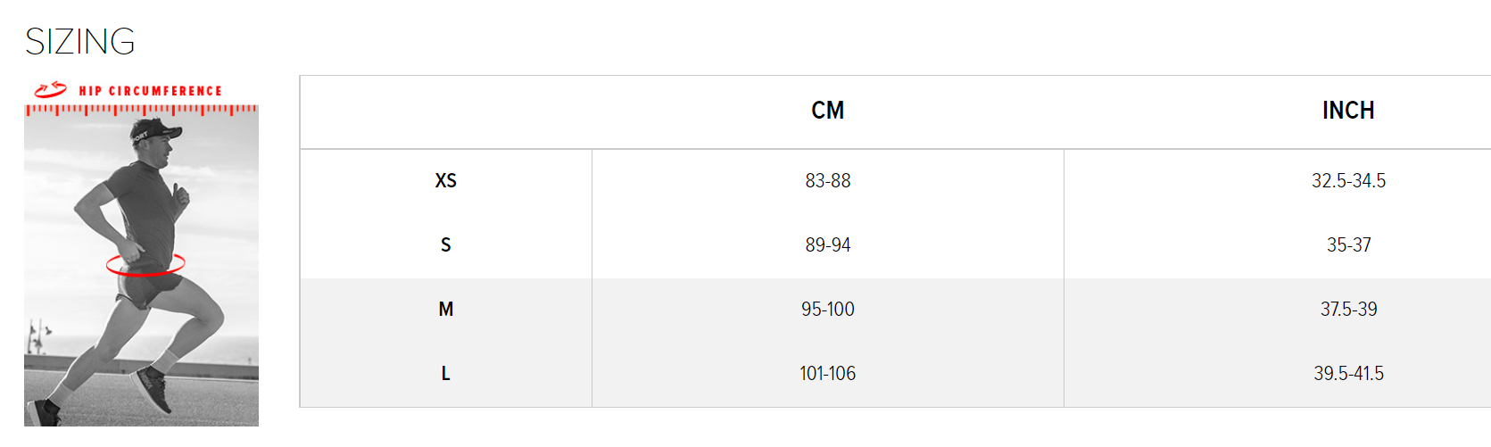Click the red ellipse around runner's hips
Image resolution: width=1491 pixels, height=447 pixels.
click(x=145, y=265)
